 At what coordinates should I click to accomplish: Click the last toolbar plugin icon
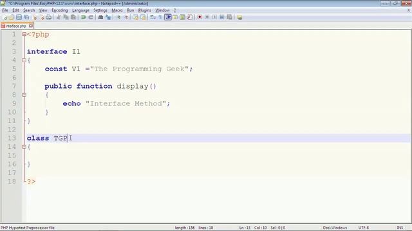[239, 17]
